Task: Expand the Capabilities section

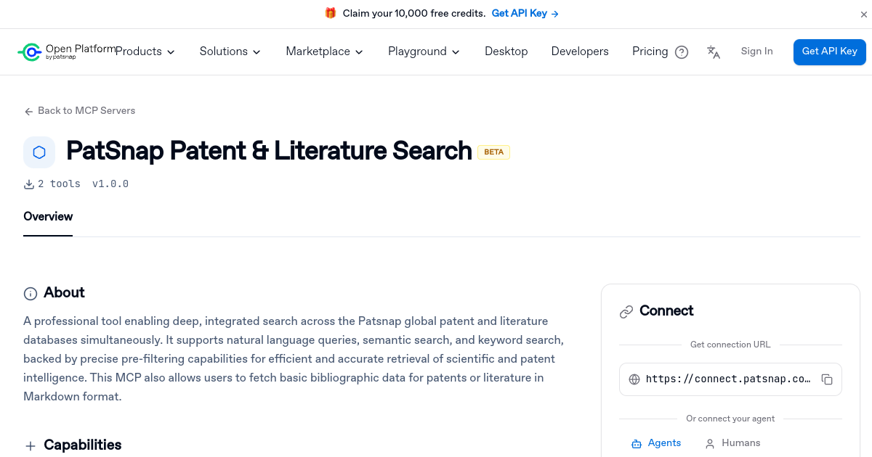Action: [73, 445]
